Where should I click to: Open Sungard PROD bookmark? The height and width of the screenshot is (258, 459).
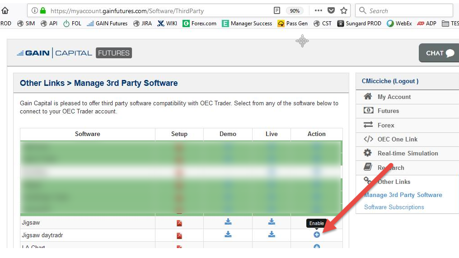(359, 23)
